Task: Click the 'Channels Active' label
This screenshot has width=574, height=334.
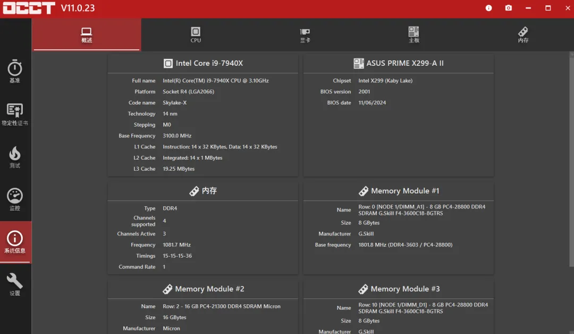Action: 136,234
